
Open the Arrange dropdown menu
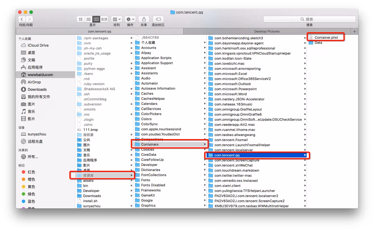pos(116,19)
